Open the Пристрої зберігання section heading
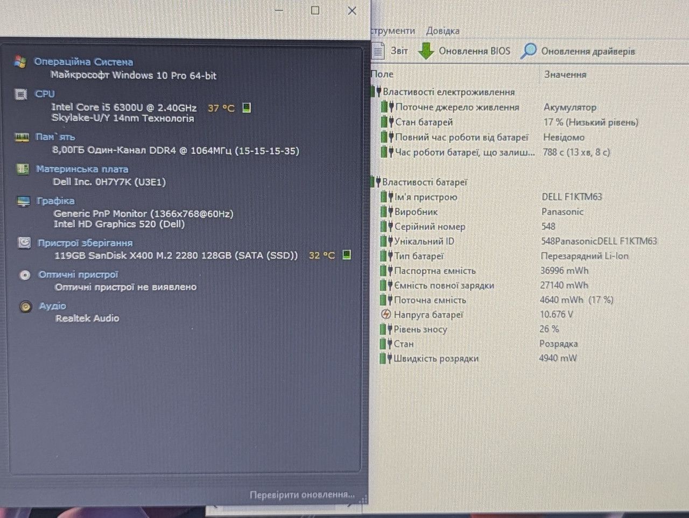Viewport: 689px width, 518px height. [85, 243]
